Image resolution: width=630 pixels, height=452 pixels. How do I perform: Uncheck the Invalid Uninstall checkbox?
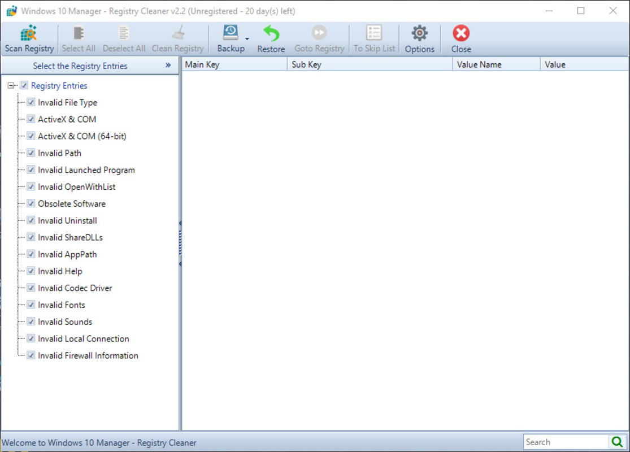click(x=31, y=220)
